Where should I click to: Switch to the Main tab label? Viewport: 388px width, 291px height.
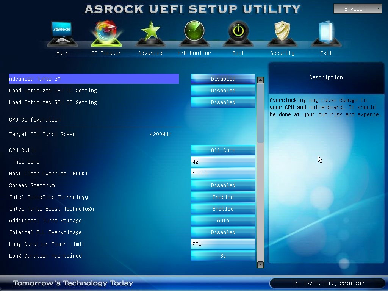pos(63,53)
